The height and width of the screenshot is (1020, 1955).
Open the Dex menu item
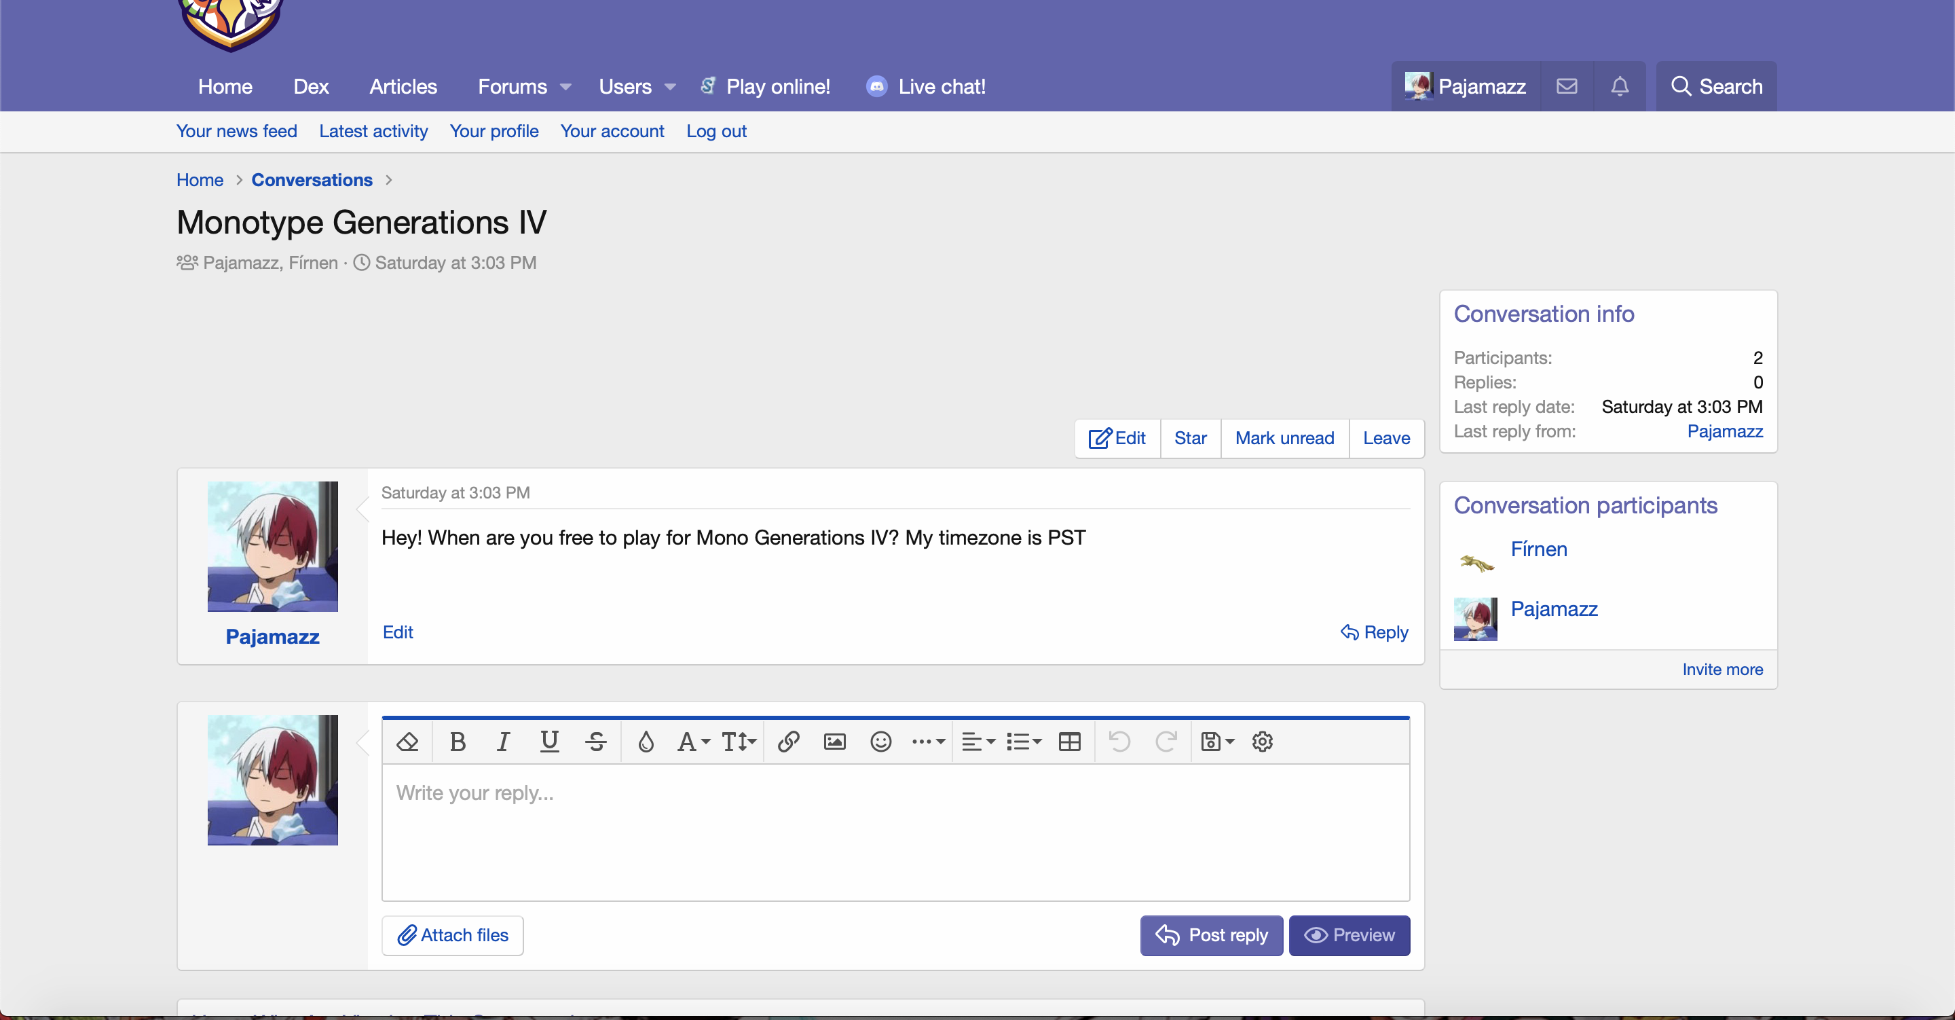pos(310,86)
